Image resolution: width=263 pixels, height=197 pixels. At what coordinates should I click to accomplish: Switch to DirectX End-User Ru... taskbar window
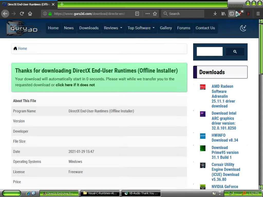(x=59, y=193)
